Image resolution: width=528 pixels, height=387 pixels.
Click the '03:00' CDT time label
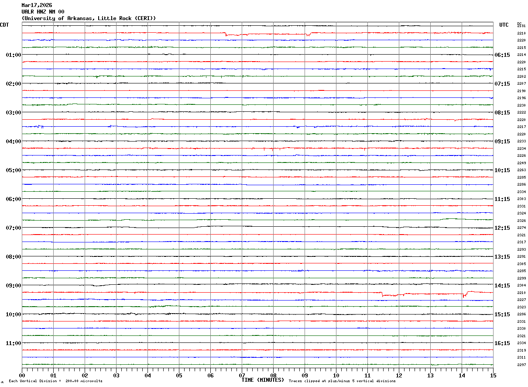(14, 113)
